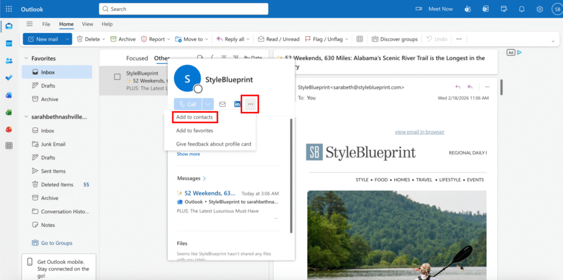
Task: Click the reading pane vertical scrollbar
Action: [501, 87]
